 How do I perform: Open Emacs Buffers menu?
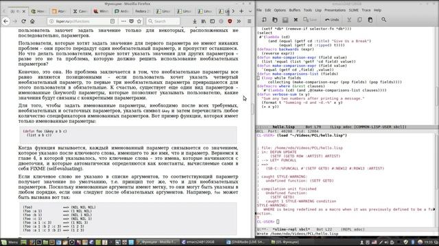(x=294, y=10)
